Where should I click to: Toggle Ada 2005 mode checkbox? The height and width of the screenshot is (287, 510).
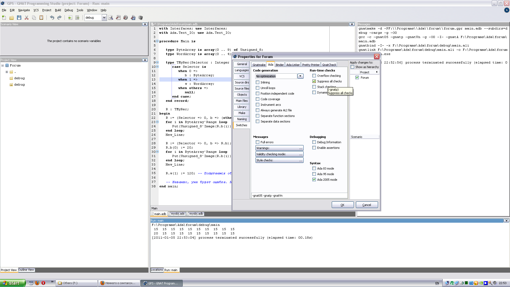pos(314,180)
